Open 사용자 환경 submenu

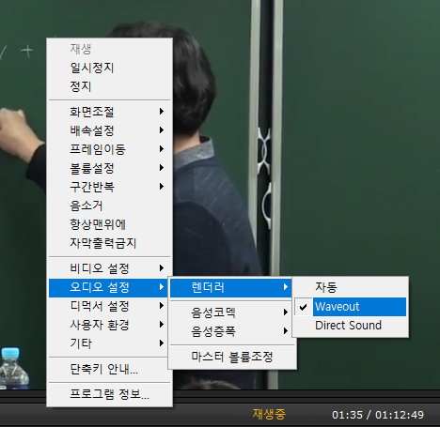pyautogui.click(x=109, y=325)
